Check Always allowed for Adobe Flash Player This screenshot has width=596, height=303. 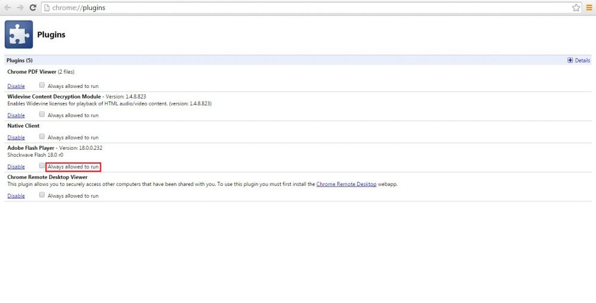[42, 166]
